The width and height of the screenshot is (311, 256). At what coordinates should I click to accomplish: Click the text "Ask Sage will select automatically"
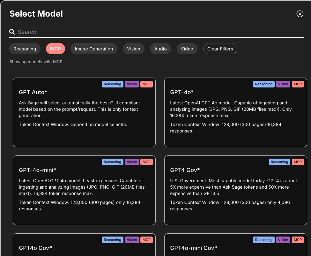pyautogui.click(x=55, y=103)
